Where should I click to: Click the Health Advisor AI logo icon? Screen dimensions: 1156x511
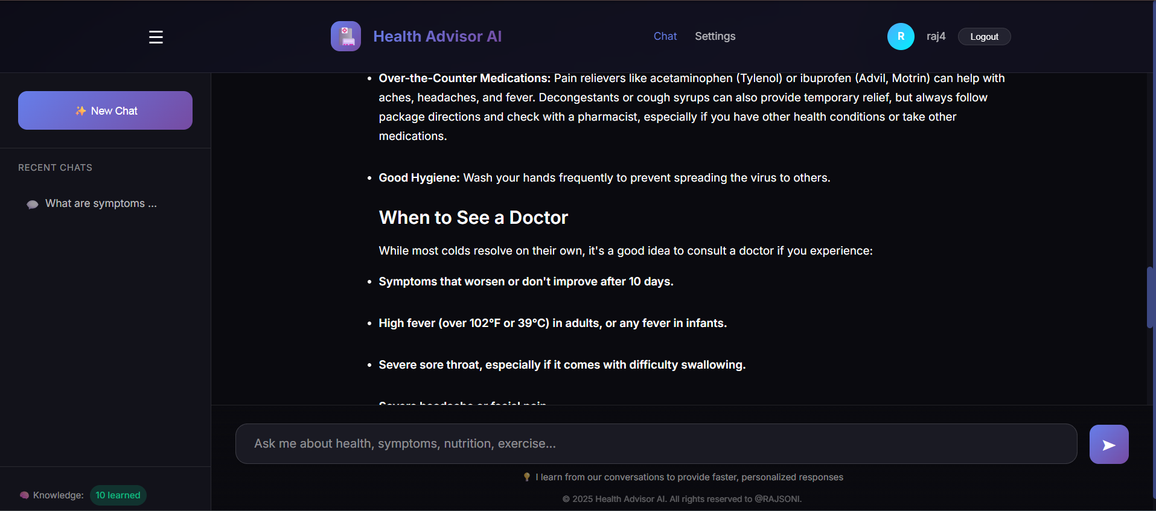tap(345, 36)
